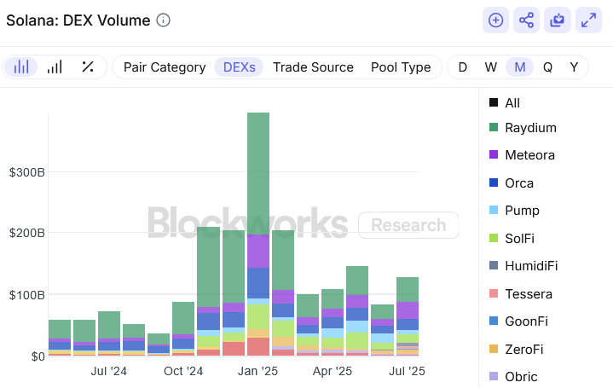Select the stacked bar chart view
The height and width of the screenshot is (388, 613).
[x=21, y=67]
